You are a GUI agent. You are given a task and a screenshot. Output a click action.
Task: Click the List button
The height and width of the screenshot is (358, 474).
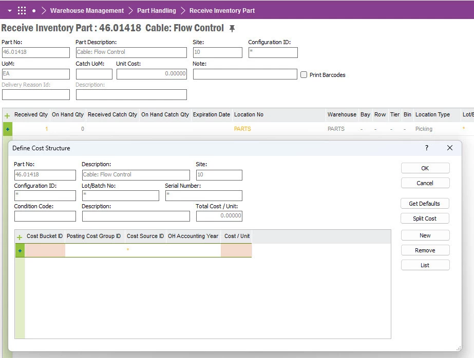click(425, 265)
